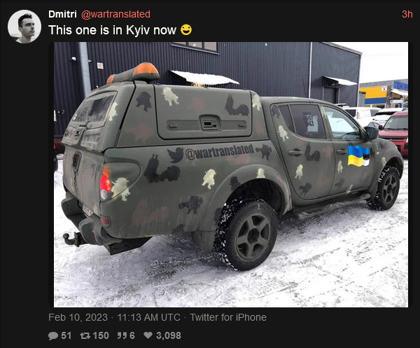The width and height of the screenshot is (420, 348).
Task: Click the 51 replies count
Action: tap(66, 335)
